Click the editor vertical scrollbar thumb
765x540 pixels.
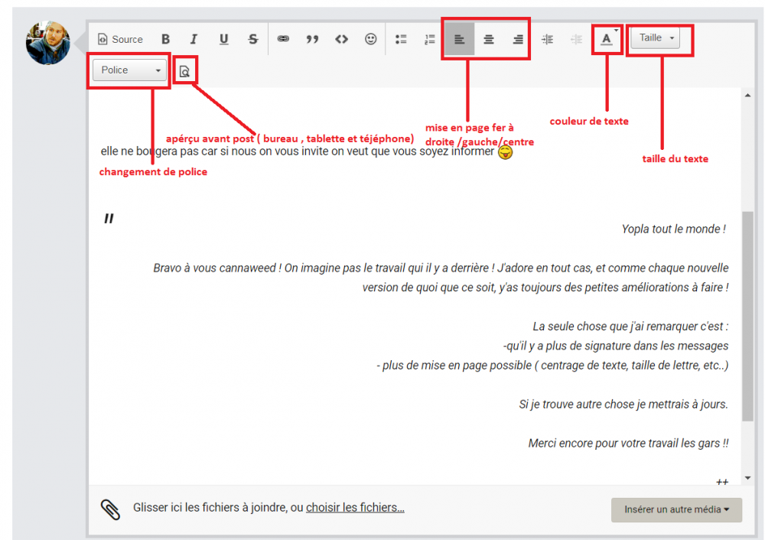[747, 316]
